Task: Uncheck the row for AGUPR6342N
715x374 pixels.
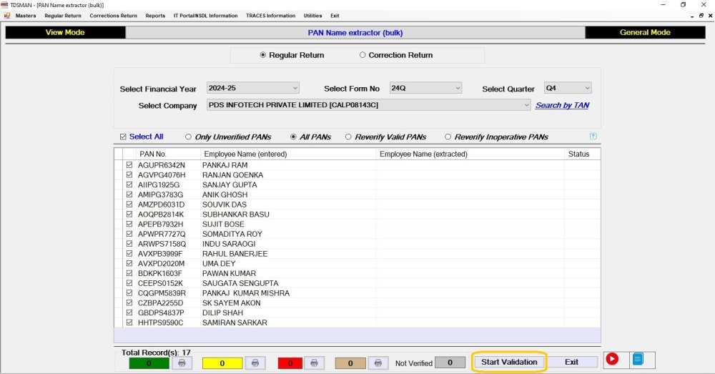Action: point(129,165)
